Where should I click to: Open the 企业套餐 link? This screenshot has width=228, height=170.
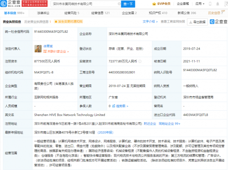(183, 4)
